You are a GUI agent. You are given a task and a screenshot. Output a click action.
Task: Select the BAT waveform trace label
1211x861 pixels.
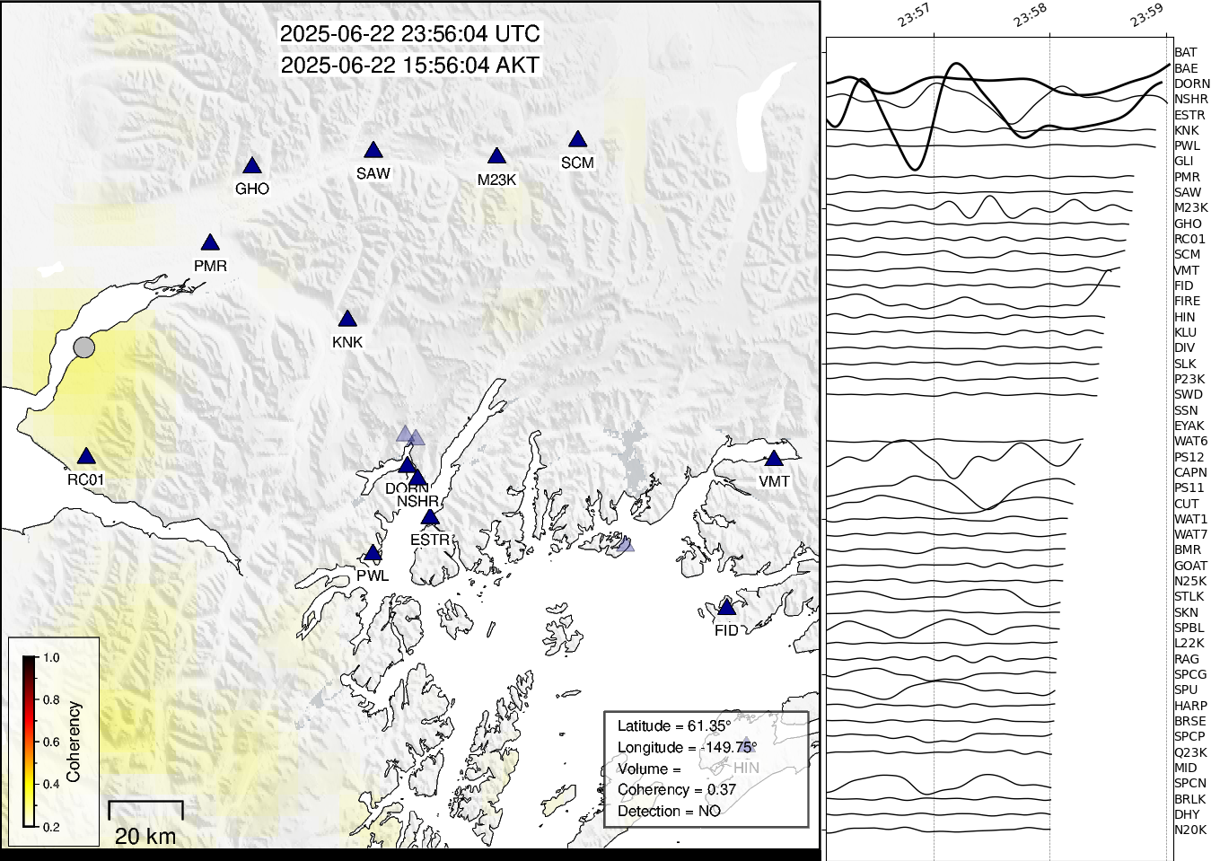point(1185,53)
